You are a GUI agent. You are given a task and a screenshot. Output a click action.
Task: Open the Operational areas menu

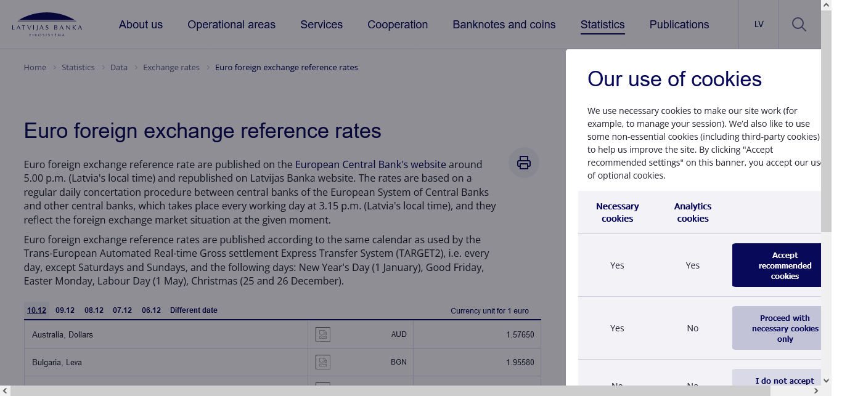click(x=231, y=25)
